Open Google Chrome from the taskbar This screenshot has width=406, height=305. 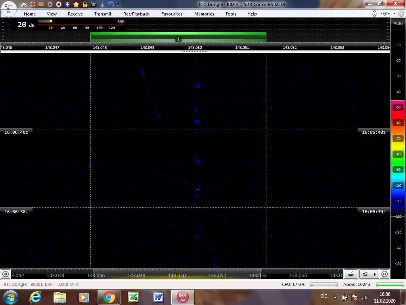(109, 297)
